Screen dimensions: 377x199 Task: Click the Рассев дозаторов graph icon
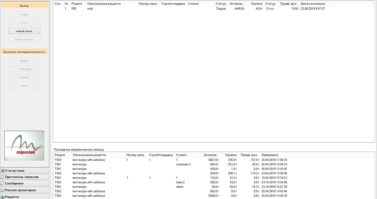[x=3, y=190]
